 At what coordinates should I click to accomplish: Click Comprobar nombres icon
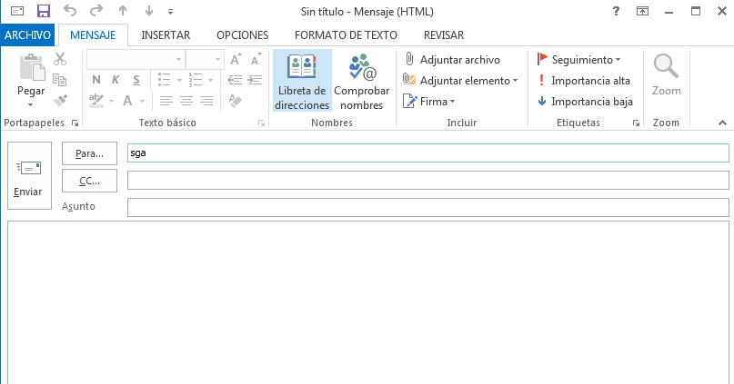[361, 82]
